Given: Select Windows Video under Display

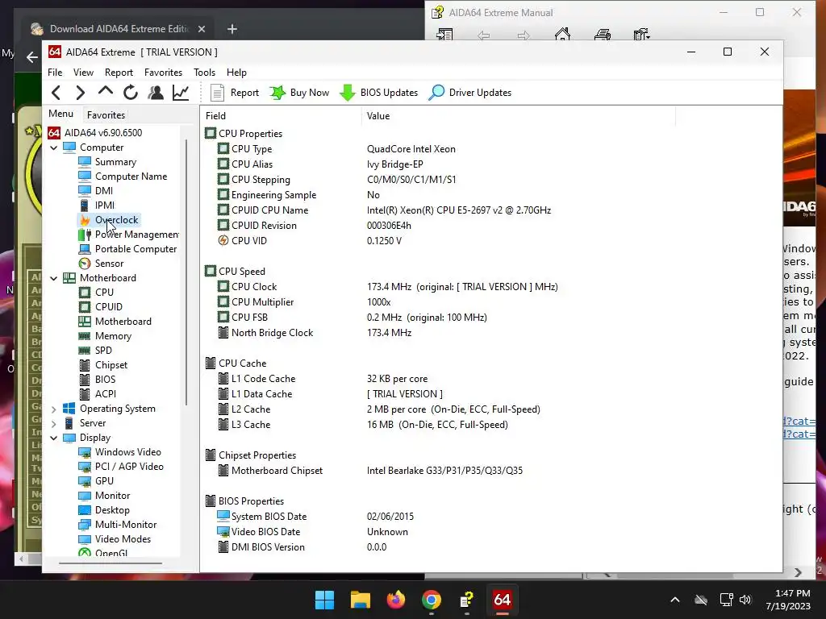Looking at the screenshot, I should [119, 451].
